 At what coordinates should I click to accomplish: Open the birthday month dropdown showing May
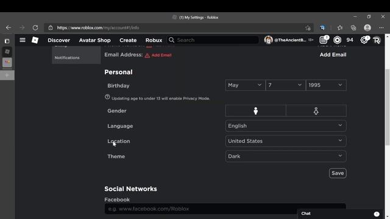[x=245, y=85]
